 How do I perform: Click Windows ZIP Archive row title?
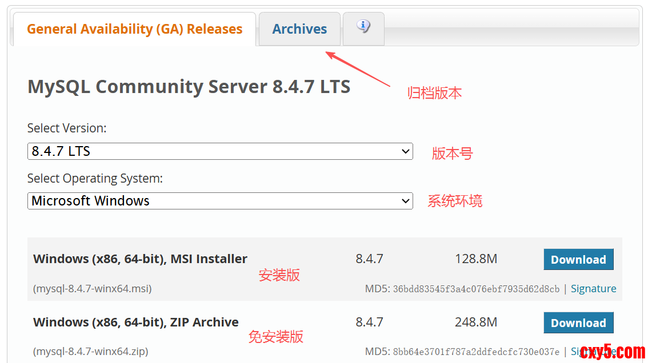click(x=136, y=322)
